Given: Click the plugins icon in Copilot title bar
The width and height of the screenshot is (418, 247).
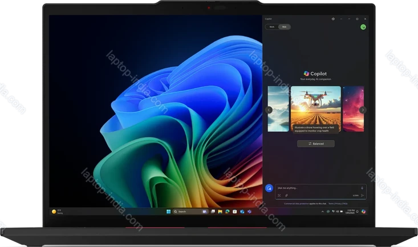Looking at the screenshot, I should click(333, 18).
